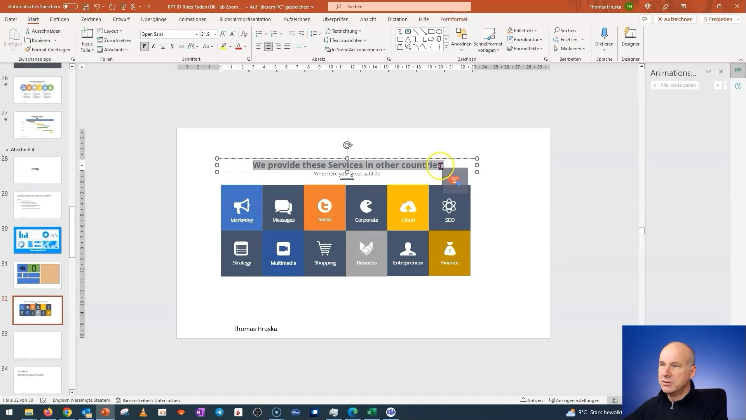Open the Start ribbon tab
This screenshot has width=746, height=420.
tap(33, 19)
